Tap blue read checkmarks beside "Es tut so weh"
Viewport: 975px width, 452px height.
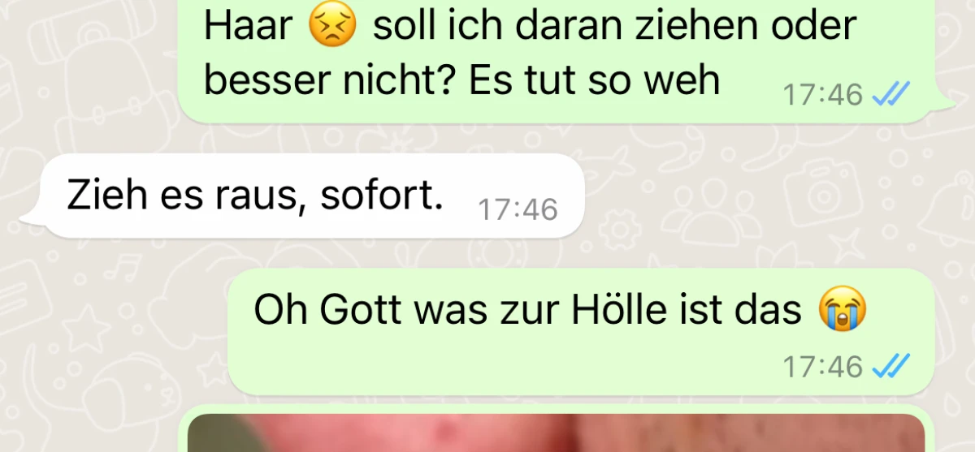coord(890,96)
